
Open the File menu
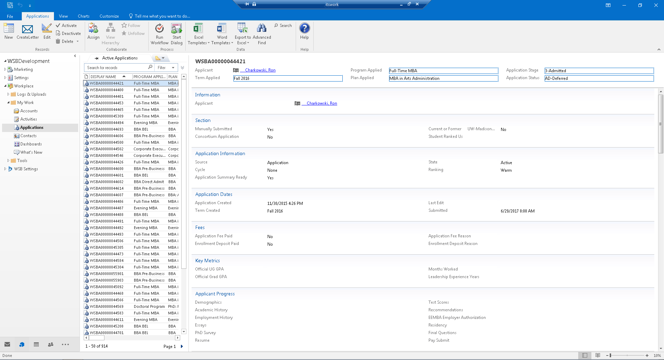[x=10, y=16]
